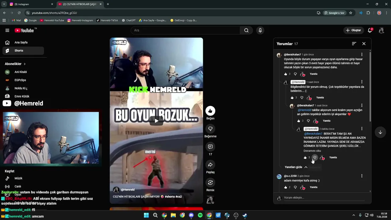Start voice search with the microphone icon
Image resolution: width=391 pixels, height=220 pixels.
260,30
